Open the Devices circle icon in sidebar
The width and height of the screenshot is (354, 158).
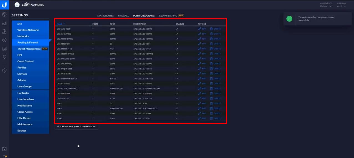[x=4, y=40]
